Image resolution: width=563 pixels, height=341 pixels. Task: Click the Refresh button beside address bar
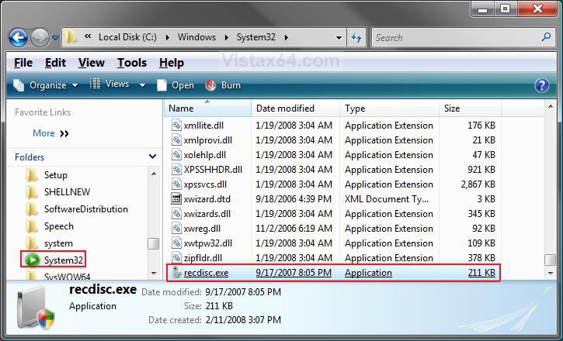click(356, 37)
